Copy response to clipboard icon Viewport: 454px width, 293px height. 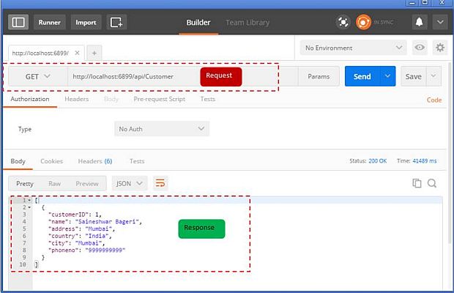(417, 183)
